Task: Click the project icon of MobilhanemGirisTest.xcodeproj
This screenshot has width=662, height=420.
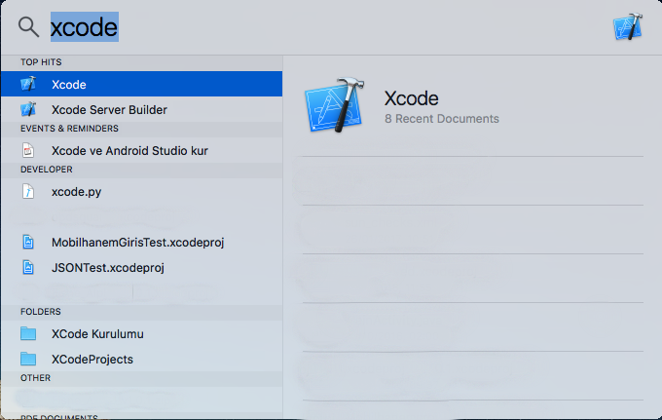Action: click(x=28, y=242)
